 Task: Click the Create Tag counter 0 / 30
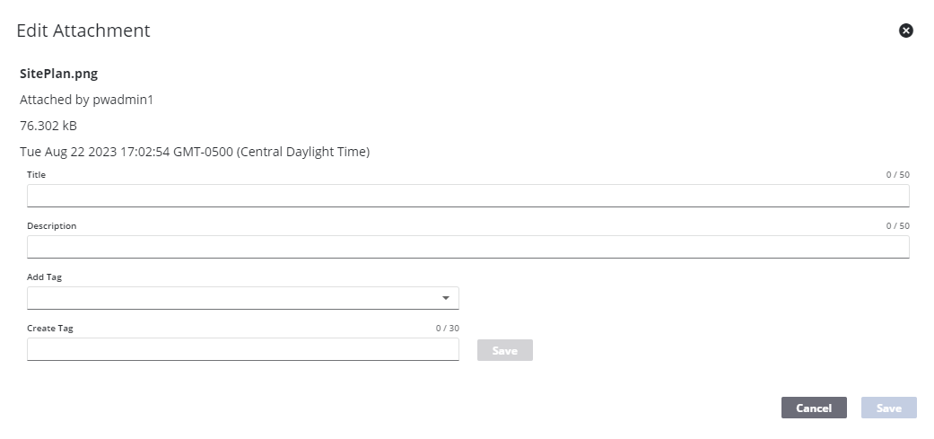pos(447,329)
